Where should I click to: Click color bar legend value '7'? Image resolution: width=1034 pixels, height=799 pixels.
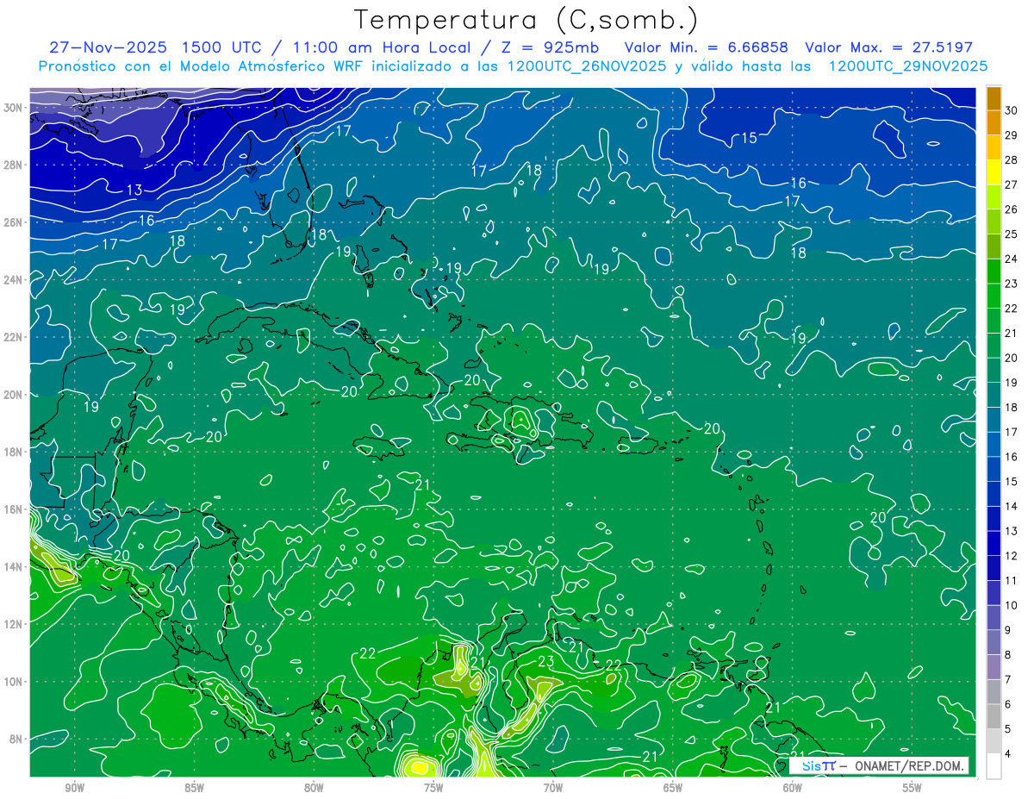1007,680
